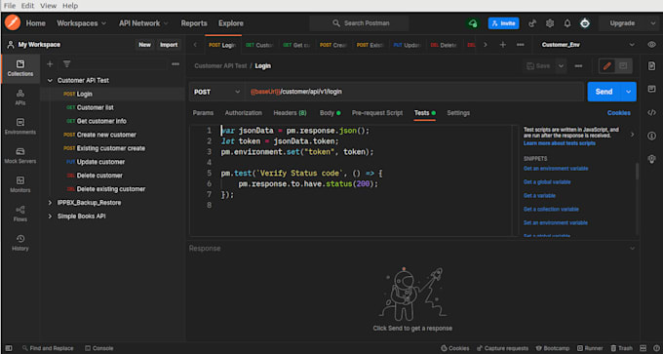663x354 pixels.
Task: Open the POST method dropdown
Action: (216, 92)
